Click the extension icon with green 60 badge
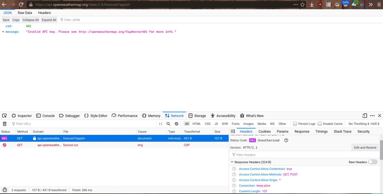383x194 pixels. pos(354,4)
